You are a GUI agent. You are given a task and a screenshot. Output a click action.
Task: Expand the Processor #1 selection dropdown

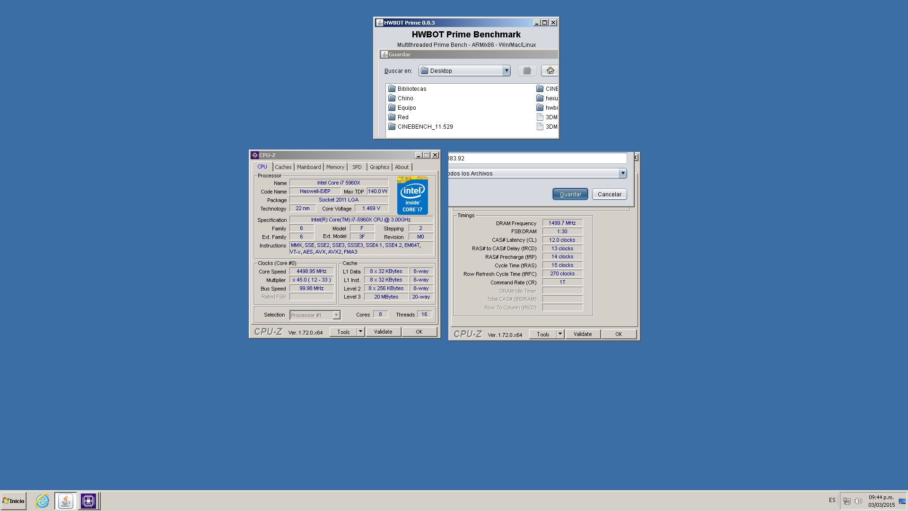[336, 315]
